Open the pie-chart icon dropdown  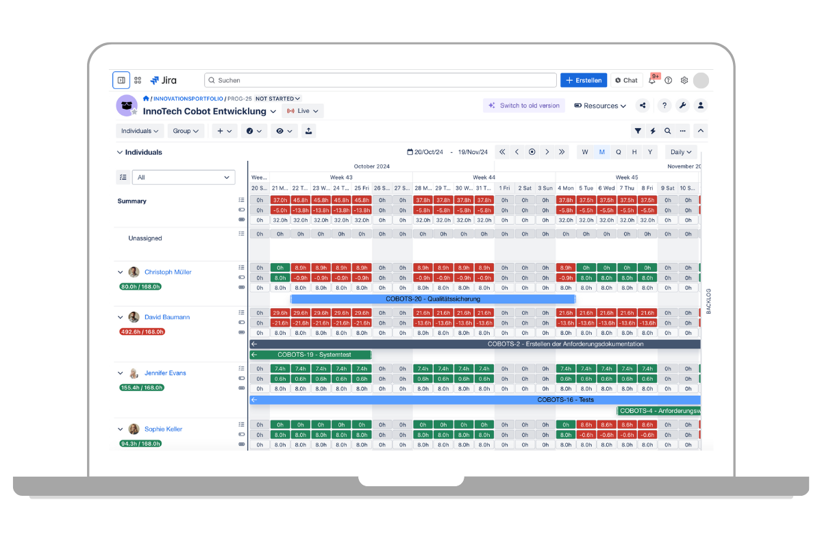click(254, 131)
